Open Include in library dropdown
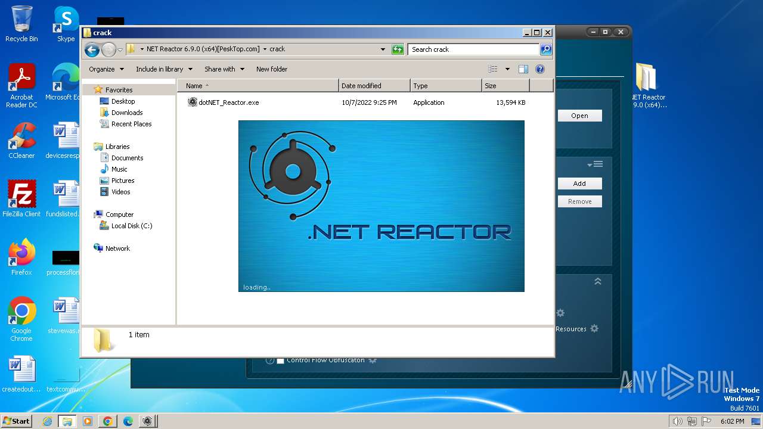 click(164, 69)
